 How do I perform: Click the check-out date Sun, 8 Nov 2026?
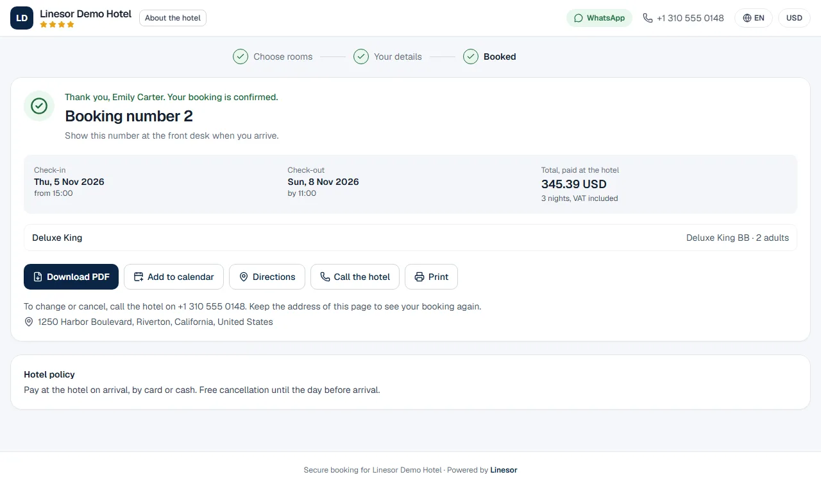(x=323, y=182)
